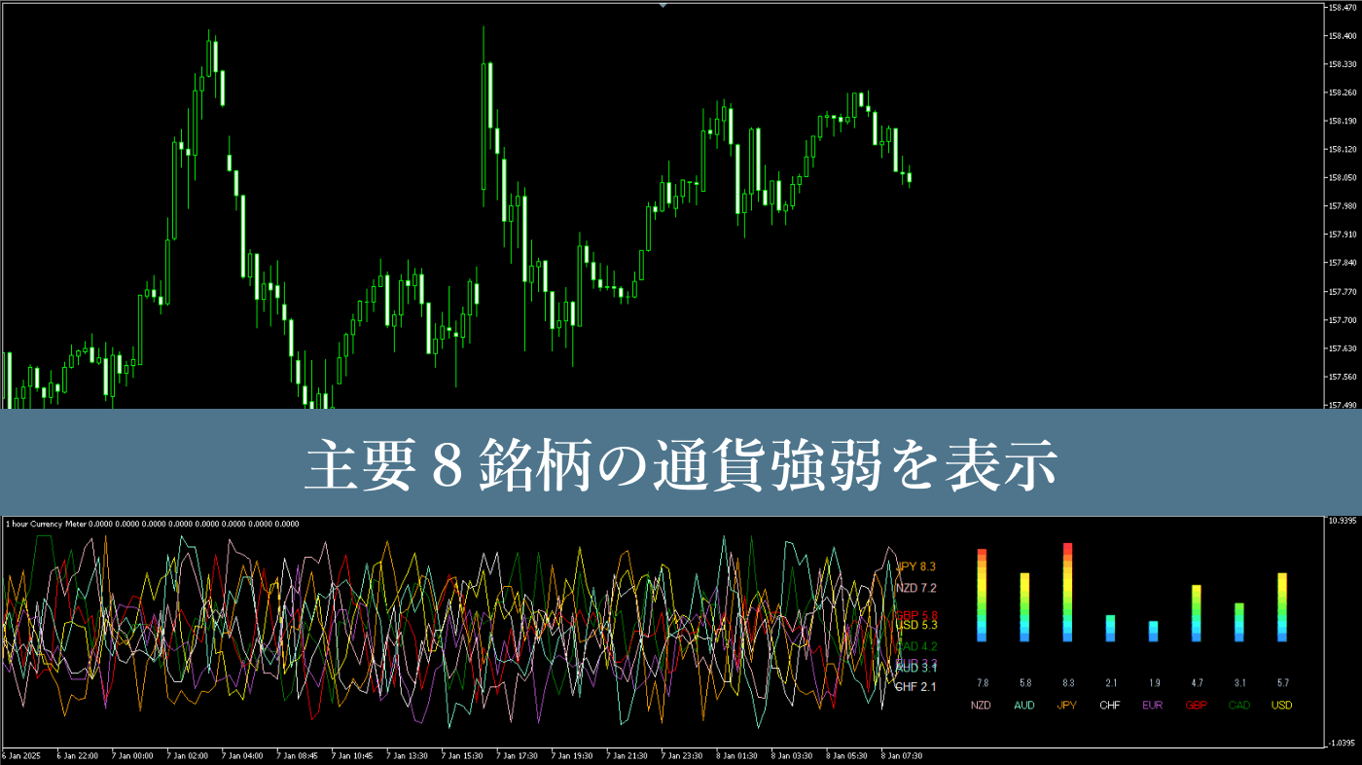The height and width of the screenshot is (765, 1362).
Task: Click the 'JPY 8.3' line label
Action: coord(916,565)
